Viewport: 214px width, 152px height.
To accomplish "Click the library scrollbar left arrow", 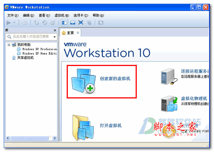I will [x=8, y=138].
